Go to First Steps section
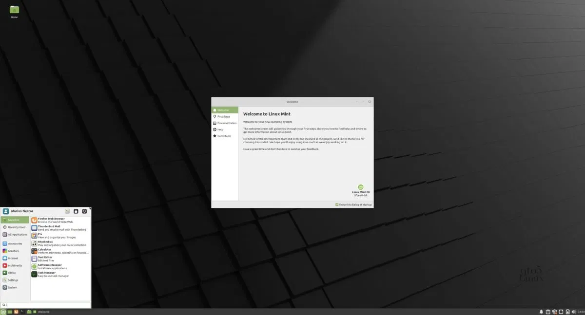 [x=225, y=116]
